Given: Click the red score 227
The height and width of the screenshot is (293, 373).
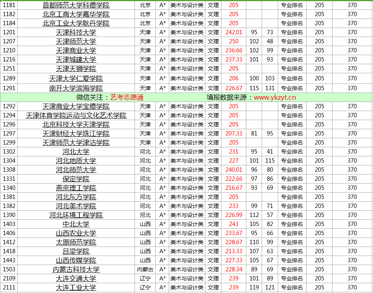Looking at the screenshot, I should (x=234, y=161).
